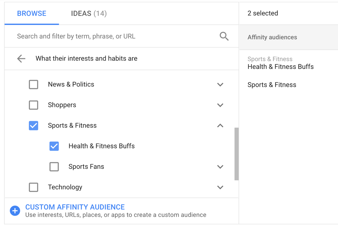Click the Technology label
338x227 pixels.
point(65,187)
